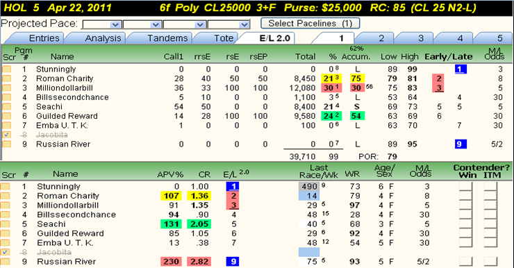The image size is (514, 268).
Task: Check Win contender box for Russian River
Action: (x=465, y=262)
